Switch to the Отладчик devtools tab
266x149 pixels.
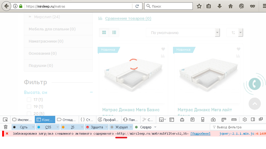(66, 120)
